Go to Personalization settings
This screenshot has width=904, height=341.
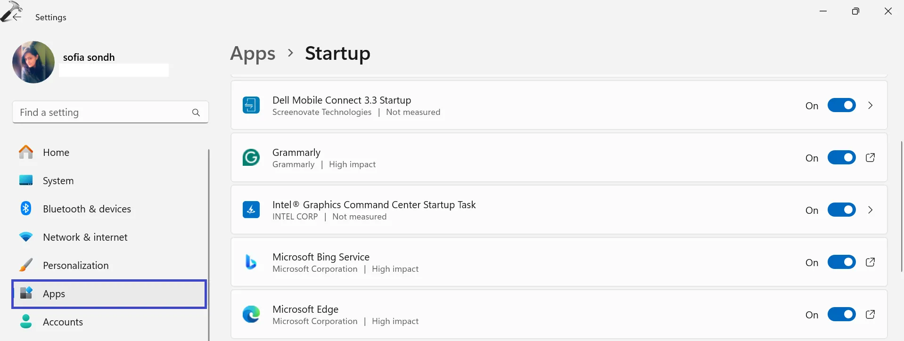tap(75, 266)
